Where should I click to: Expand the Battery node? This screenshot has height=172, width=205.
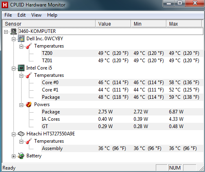(13, 156)
